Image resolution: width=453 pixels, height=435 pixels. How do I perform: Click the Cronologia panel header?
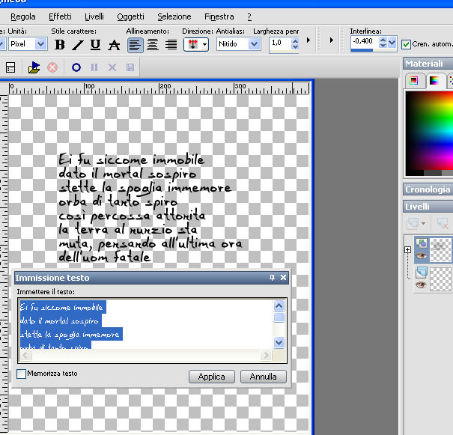click(x=428, y=189)
